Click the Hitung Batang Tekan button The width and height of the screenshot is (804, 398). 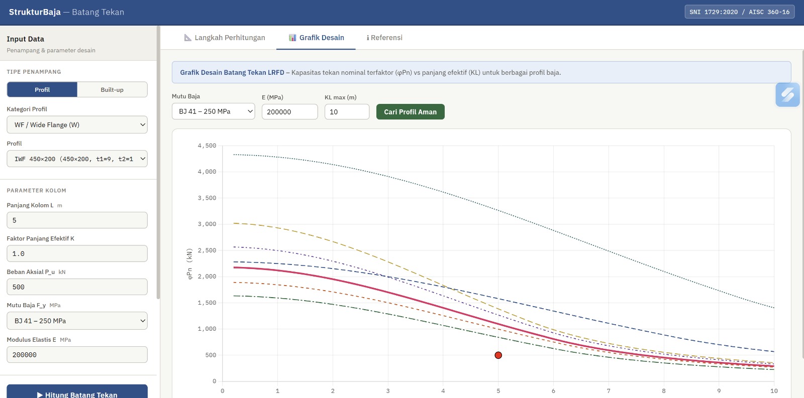click(77, 393)
